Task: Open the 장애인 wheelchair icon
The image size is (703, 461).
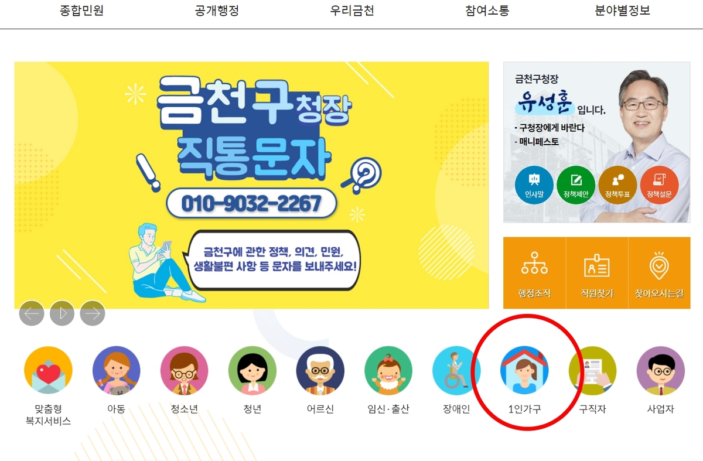Action: coord(456,370)
